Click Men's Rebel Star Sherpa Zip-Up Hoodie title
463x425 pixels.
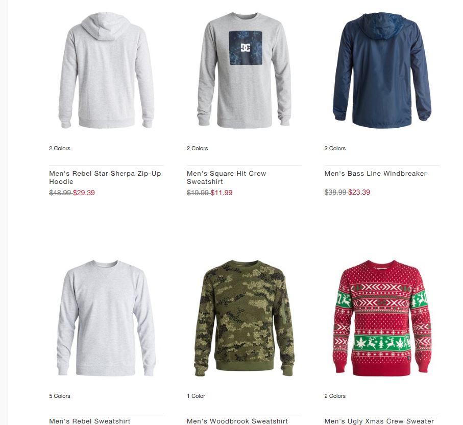[105, 177]
